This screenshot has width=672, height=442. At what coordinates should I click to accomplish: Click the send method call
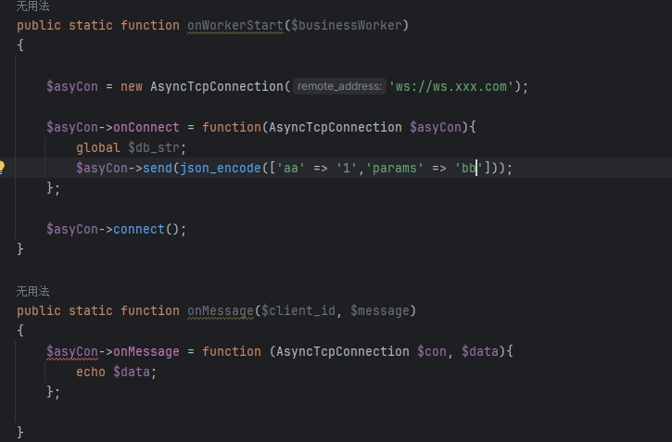click(158, 168)
